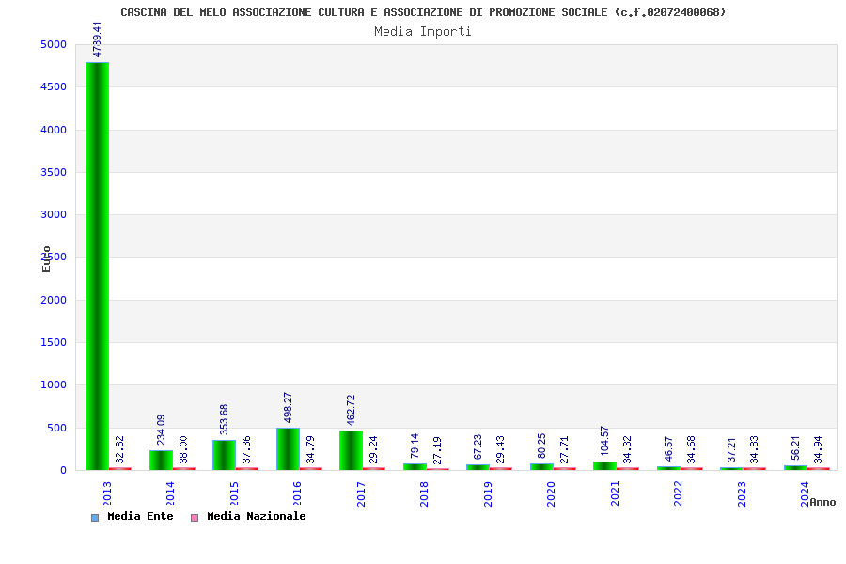Click the 4500 y-axis tick label
This screenshot has height=564, width=846.
point(54,86)
